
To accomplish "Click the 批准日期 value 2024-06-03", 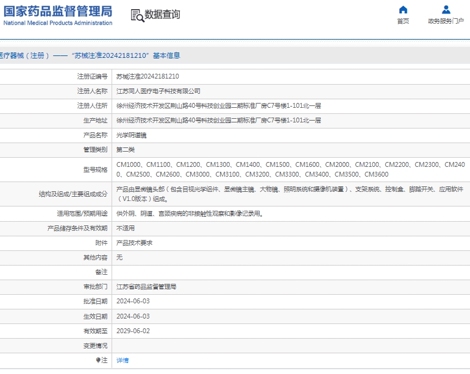I will [x=133, y=302].
